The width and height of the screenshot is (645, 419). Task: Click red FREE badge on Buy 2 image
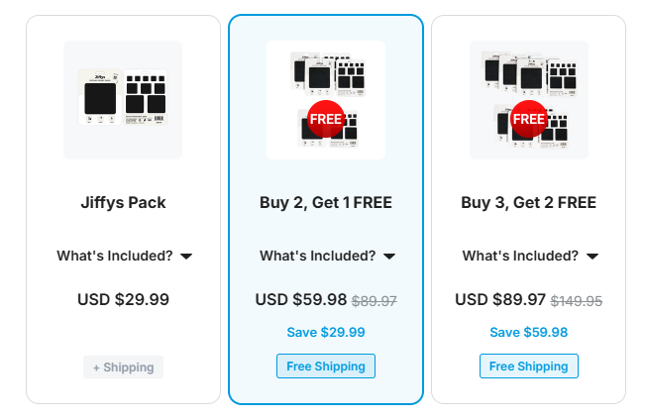[326, 119]
